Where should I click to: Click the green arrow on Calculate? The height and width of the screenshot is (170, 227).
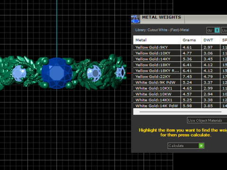point(201,146)
